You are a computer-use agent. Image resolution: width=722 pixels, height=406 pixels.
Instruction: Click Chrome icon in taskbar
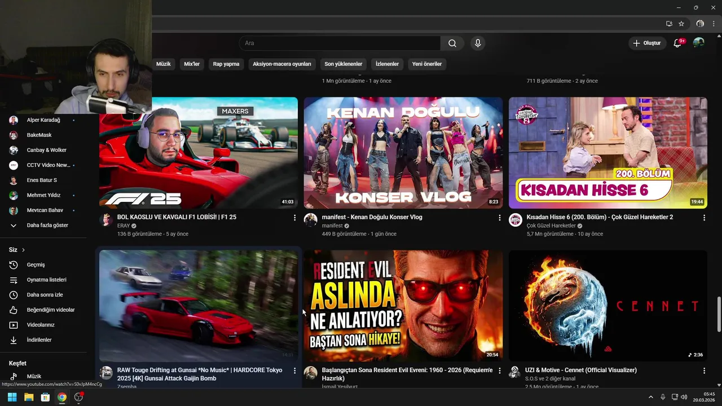tap(61, 397)
